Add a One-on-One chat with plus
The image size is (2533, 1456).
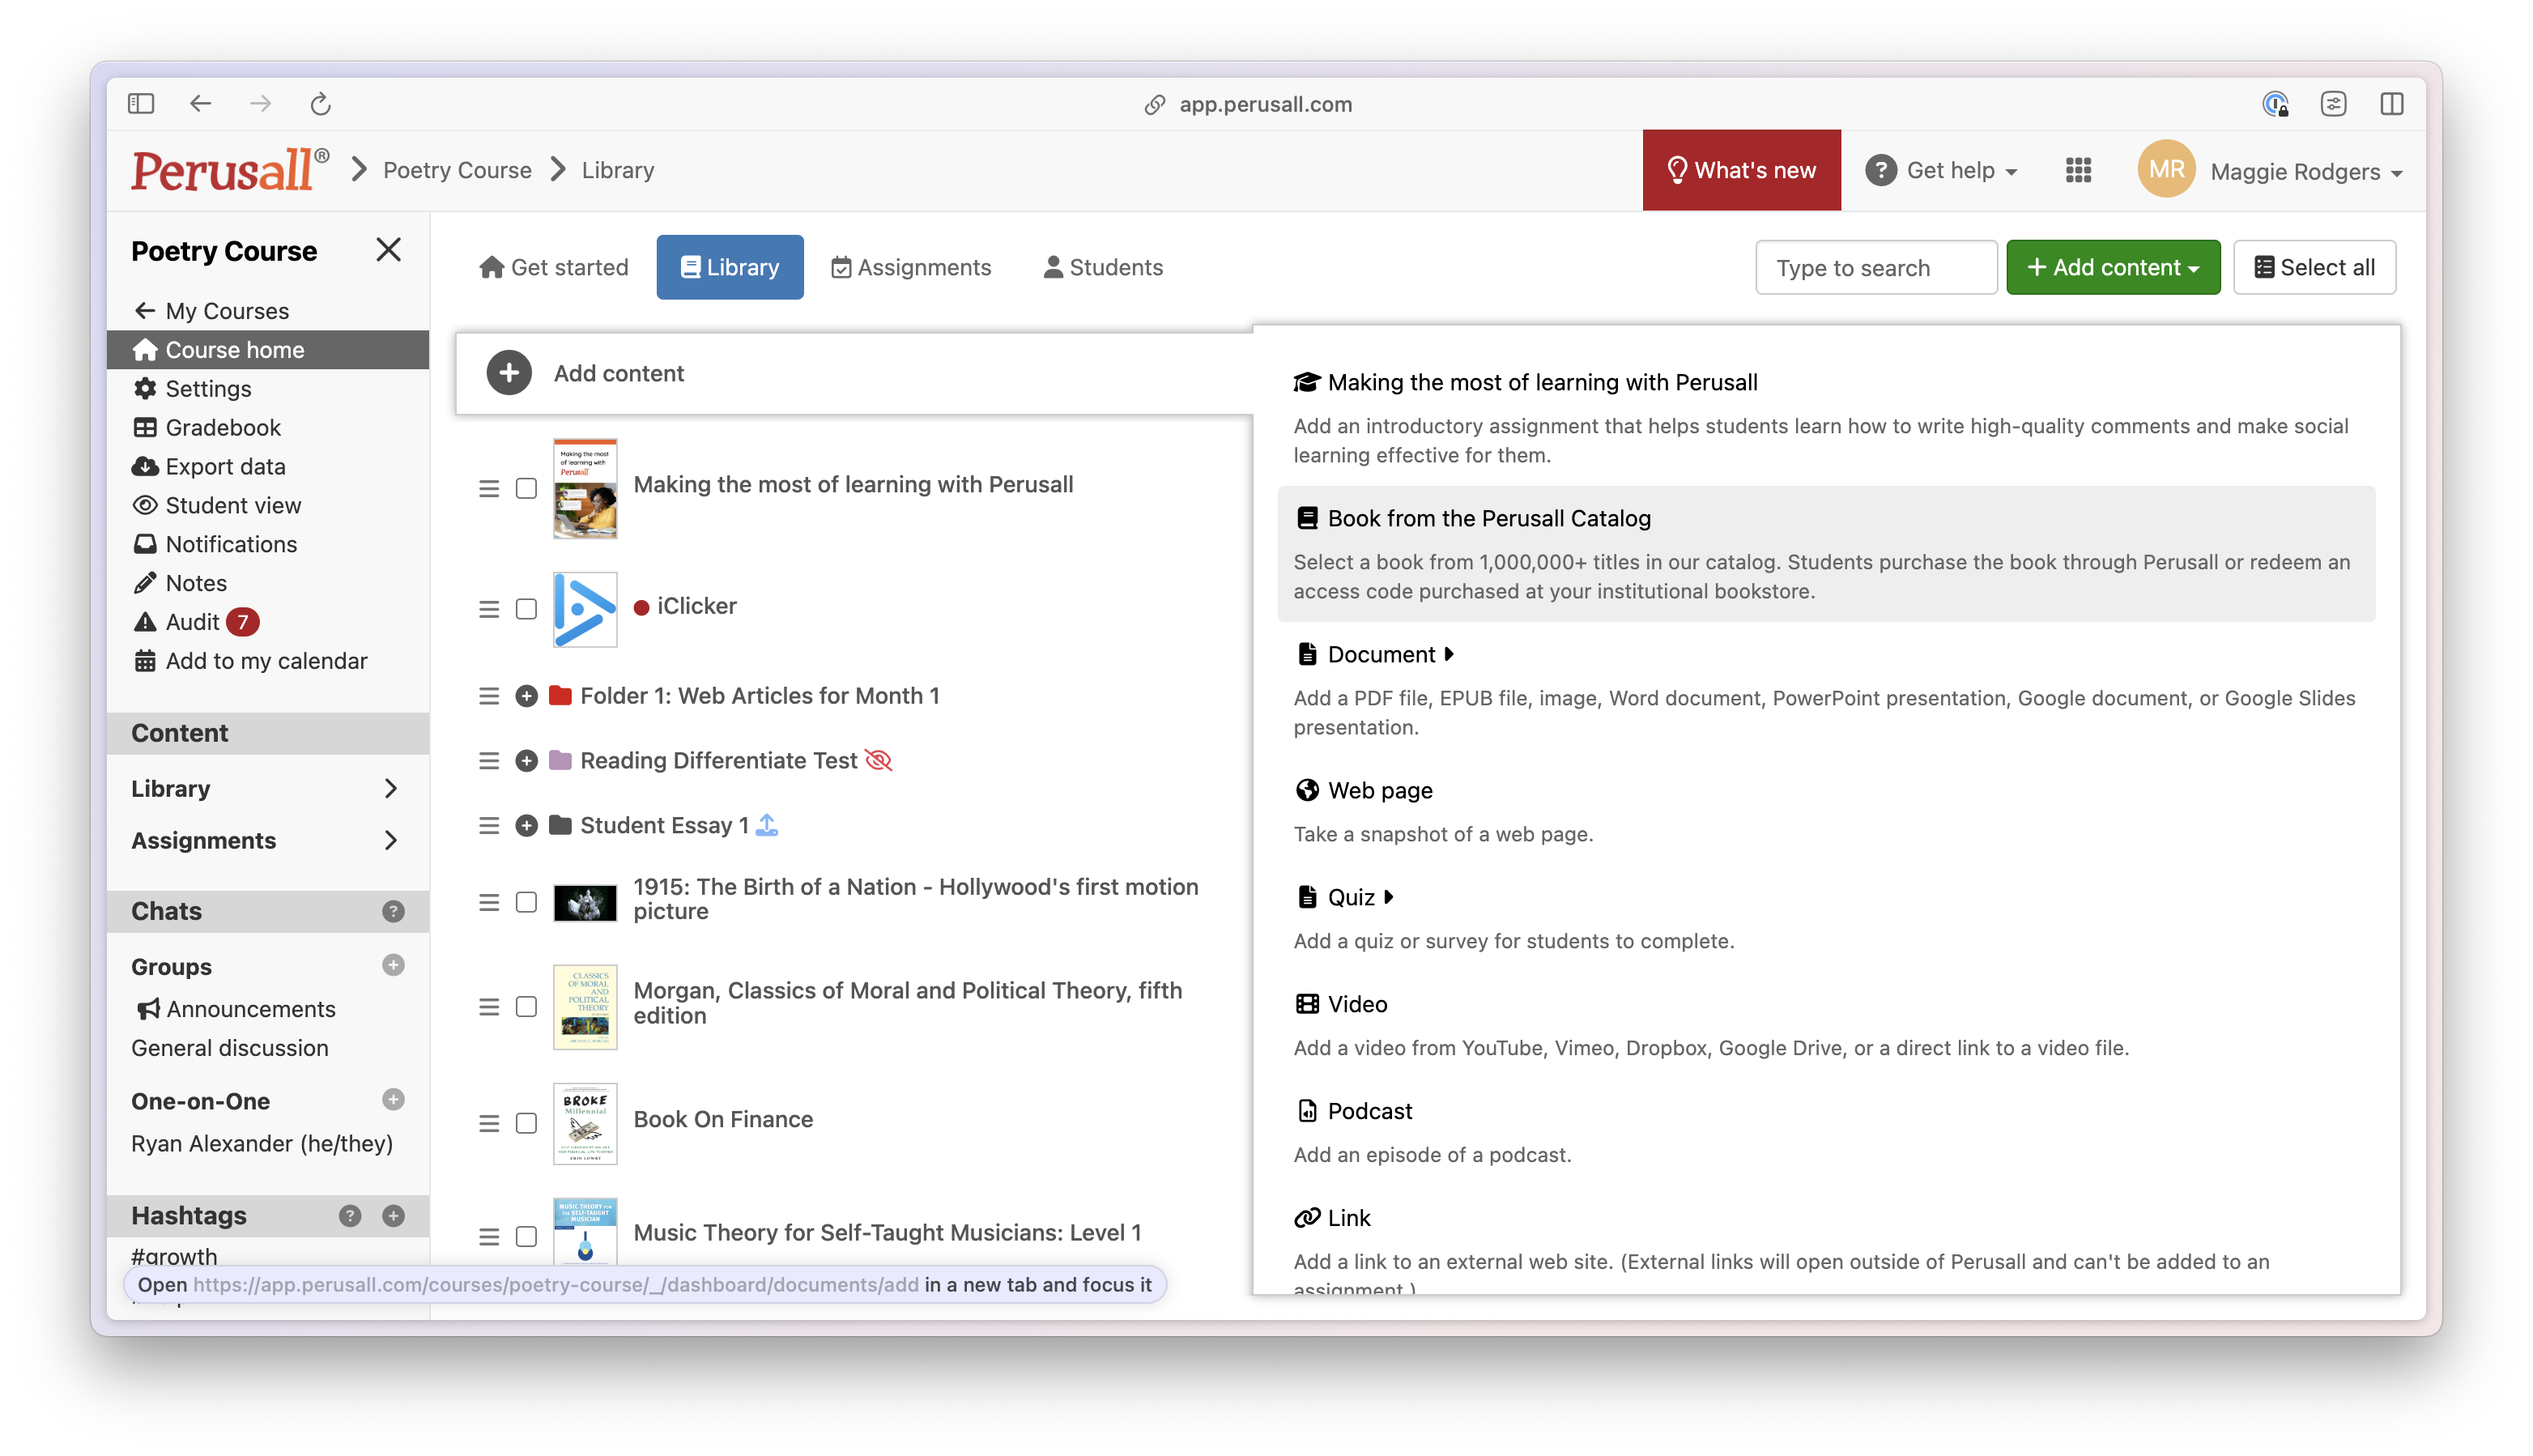393,1099
